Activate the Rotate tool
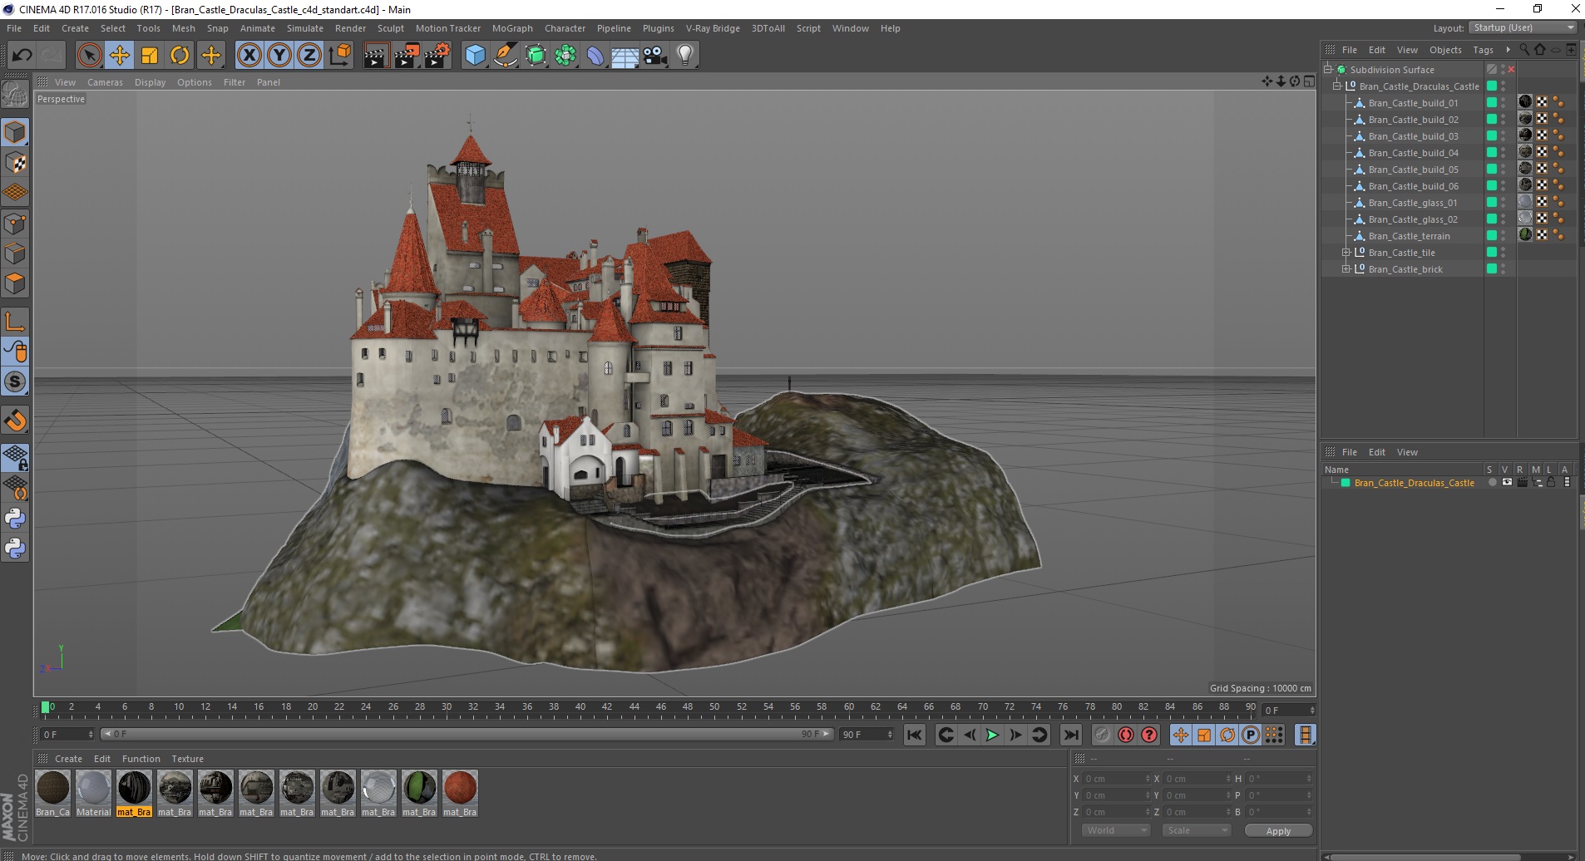The image size is (1585, 861). point(180,56)
